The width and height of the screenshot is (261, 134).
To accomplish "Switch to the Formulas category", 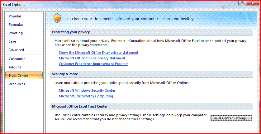I will tap(16, 25).
